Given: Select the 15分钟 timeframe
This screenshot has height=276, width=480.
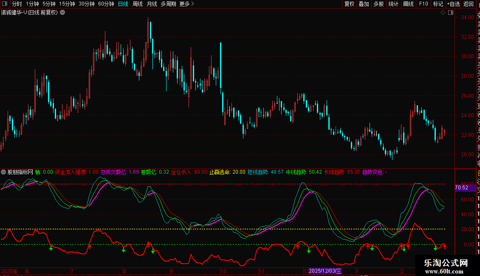Looking at the screenshot, I should [67, 4].
